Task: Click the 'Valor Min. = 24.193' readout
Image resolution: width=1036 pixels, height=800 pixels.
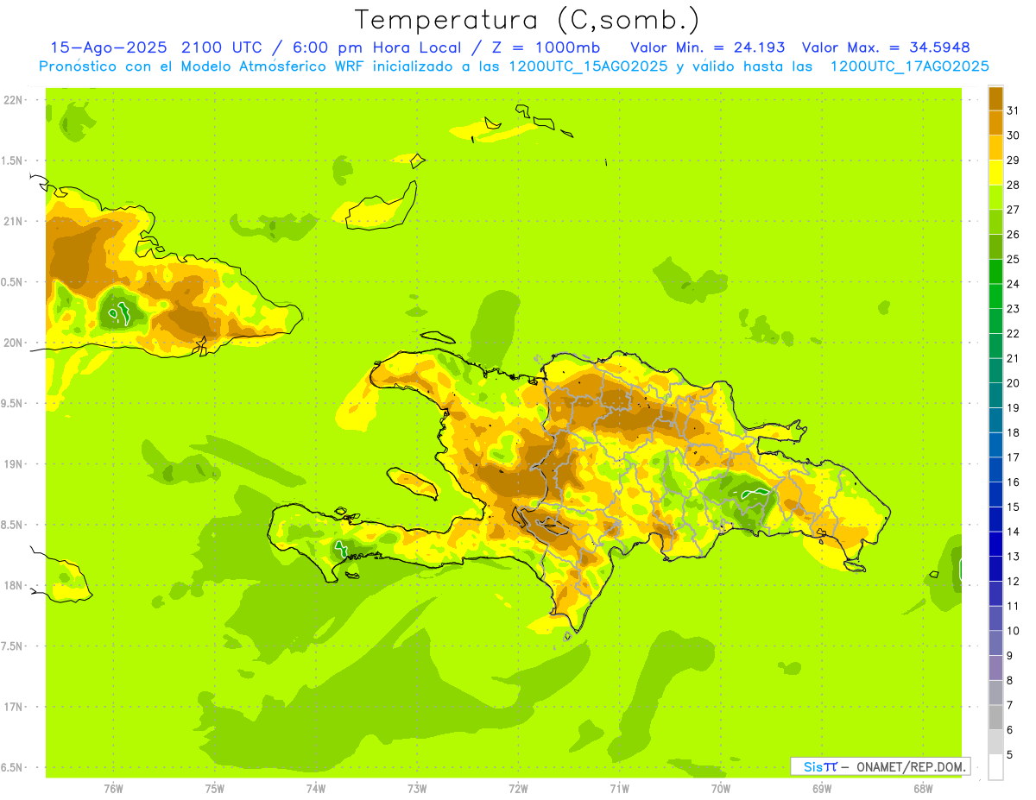Action: tap(708, 47)
